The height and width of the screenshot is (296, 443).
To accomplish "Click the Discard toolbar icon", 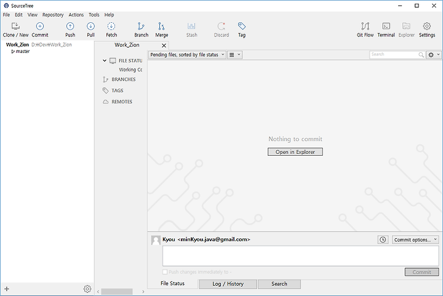I will click(221, 30).
